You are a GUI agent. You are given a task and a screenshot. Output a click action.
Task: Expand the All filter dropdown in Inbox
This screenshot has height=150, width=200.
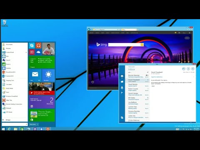point(130,72)
